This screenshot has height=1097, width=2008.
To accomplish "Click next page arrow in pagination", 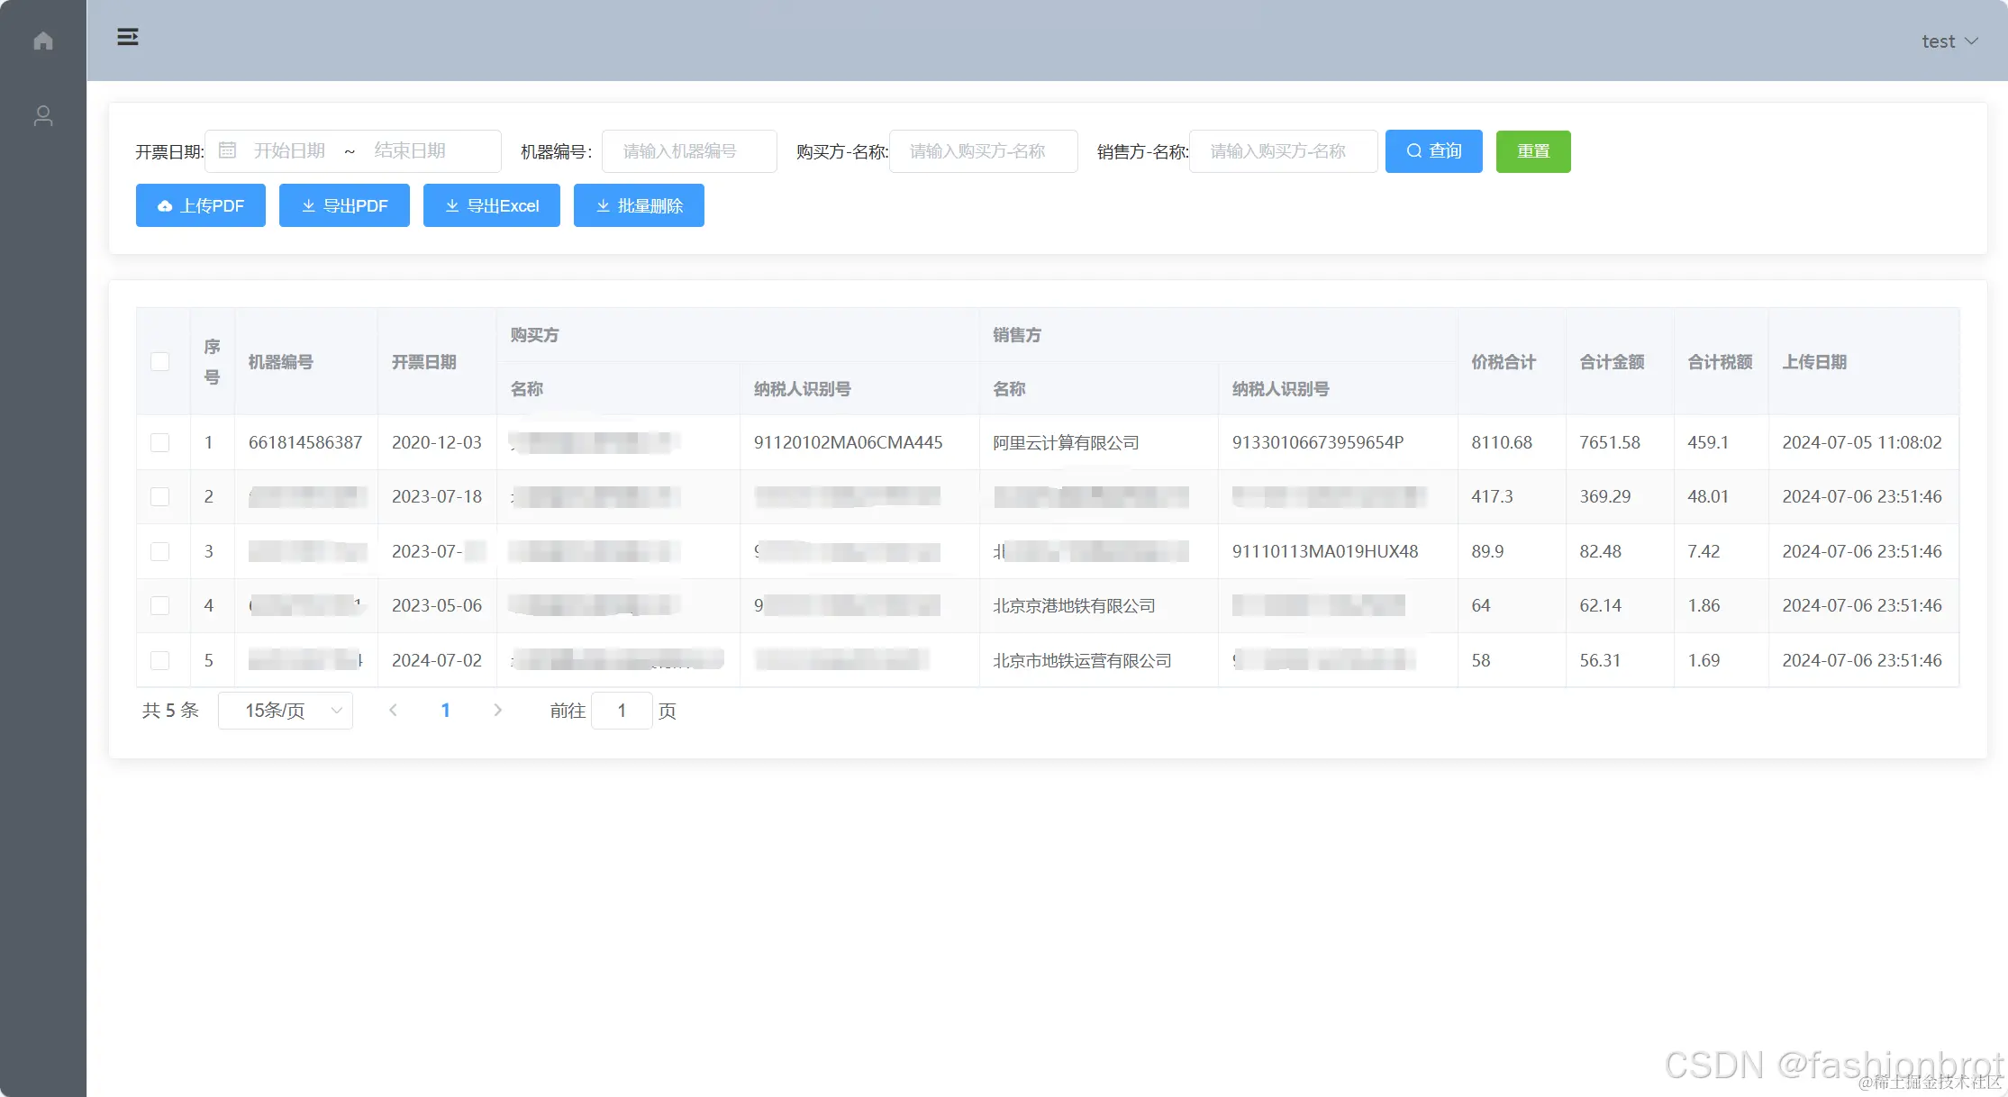I will click(497, 710).
